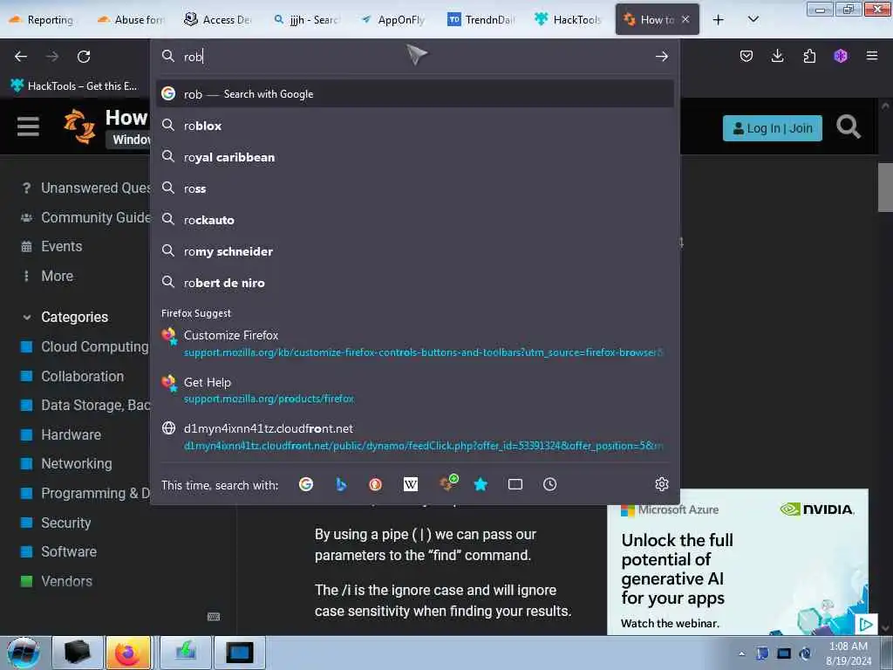
Task: Select the royal caribbean suggestion
Action: click(x=414, y=157)
